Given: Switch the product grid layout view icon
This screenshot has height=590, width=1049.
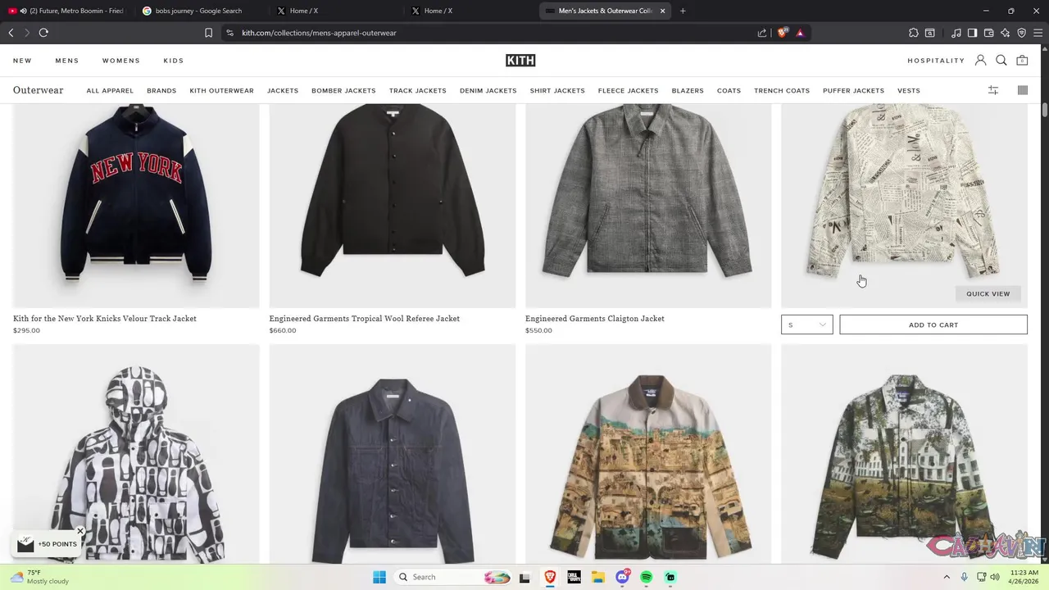Looking at the screenshot, I should [x=1023, y=90].
